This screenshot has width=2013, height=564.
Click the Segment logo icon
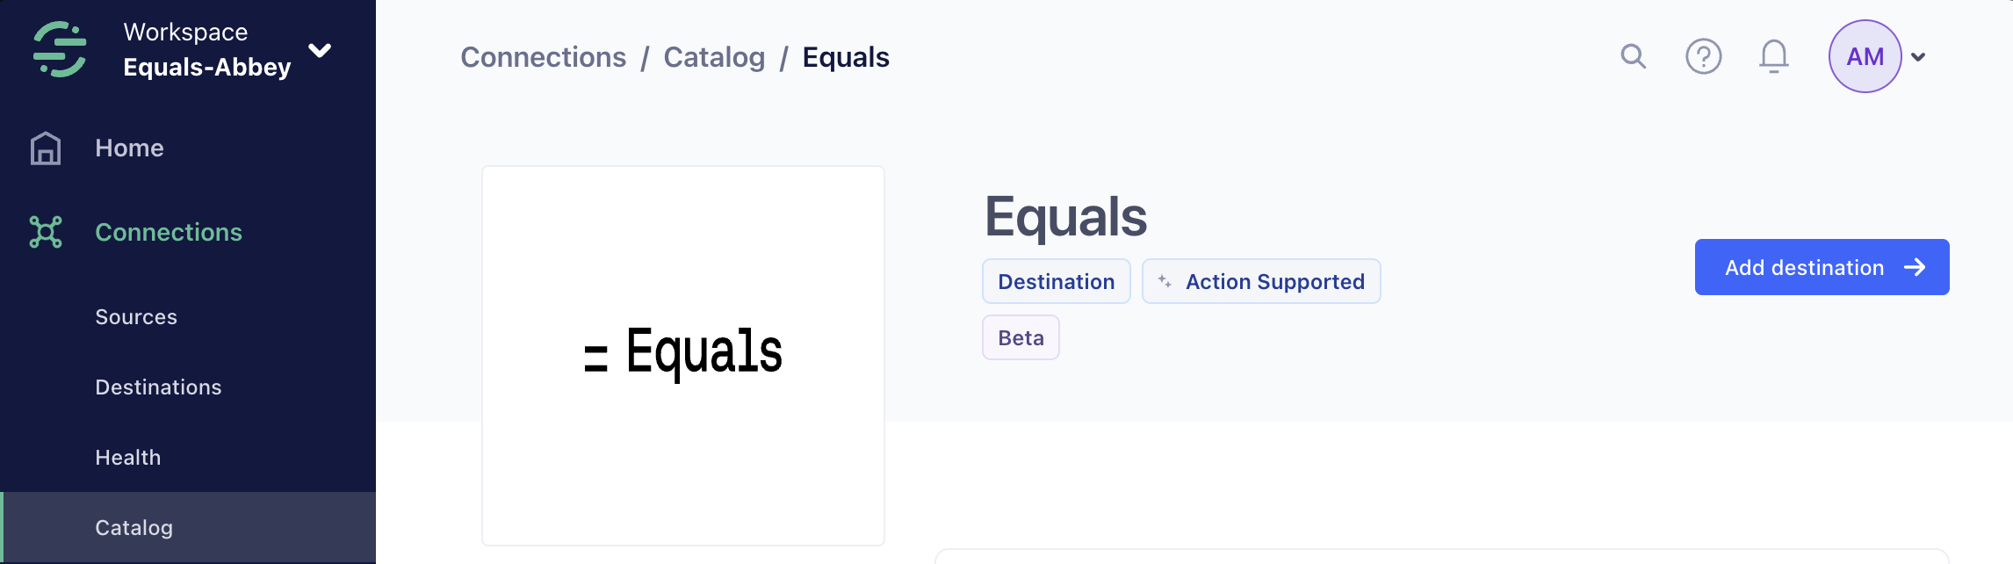click(60, 49)
